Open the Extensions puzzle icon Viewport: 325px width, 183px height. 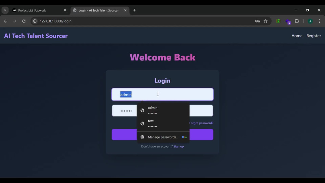click(297, 21)
